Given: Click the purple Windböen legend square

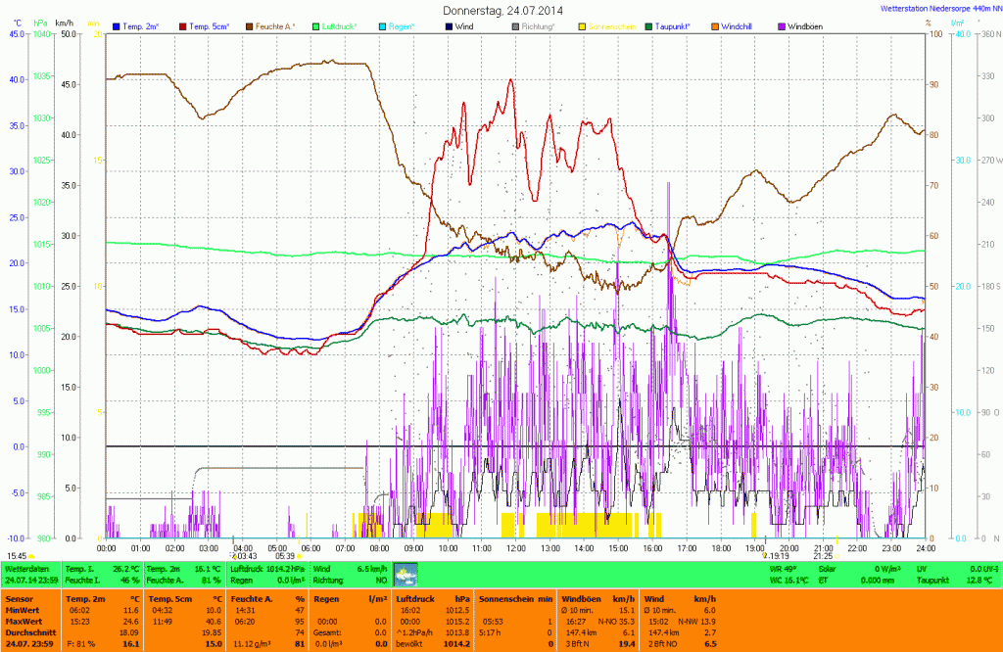Looking at the screenshot, I should [x=783, y=25].
